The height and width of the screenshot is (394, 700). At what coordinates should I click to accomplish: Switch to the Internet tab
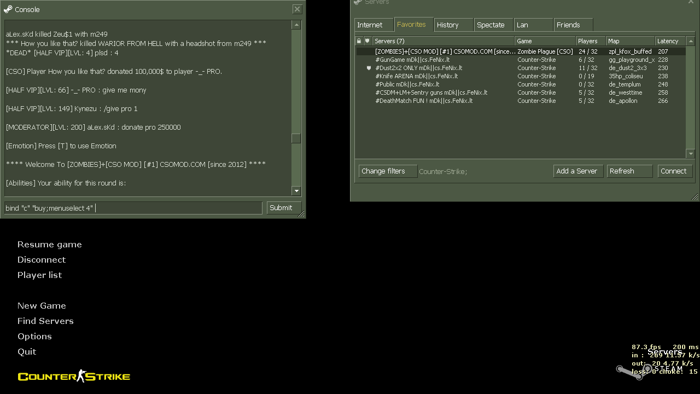tap(374, 25)
